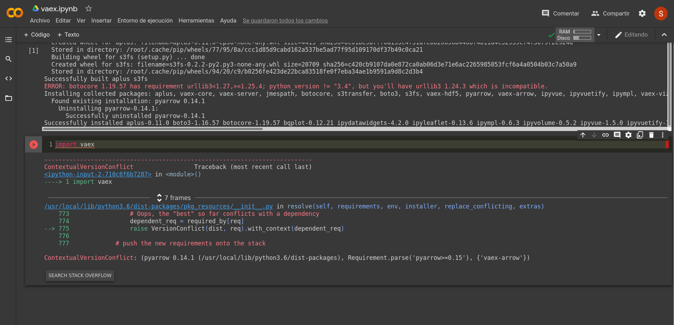Click Se guardaron todos los cambios link

(x=285, y=20)
